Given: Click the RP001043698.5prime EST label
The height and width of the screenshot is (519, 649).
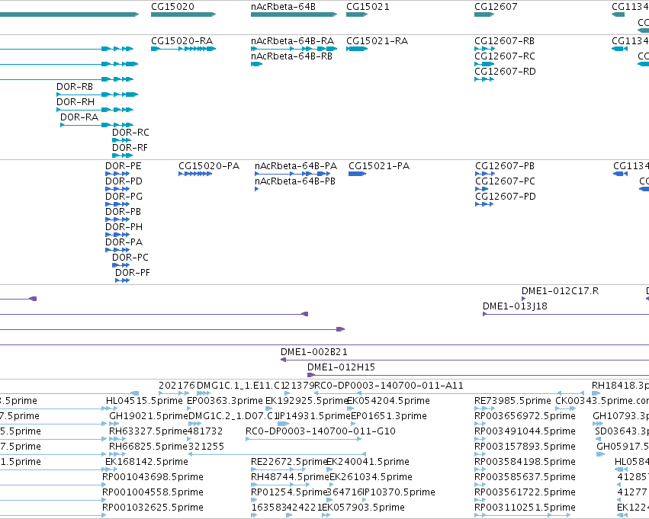Looking at the screenshot, I should point(153,478).
